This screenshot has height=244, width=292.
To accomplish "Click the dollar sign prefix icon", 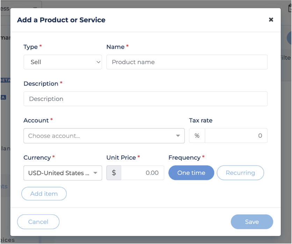I will click(114, 173).
